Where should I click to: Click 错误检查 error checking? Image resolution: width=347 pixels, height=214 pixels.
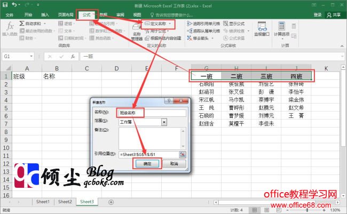[x=234, y=31]
